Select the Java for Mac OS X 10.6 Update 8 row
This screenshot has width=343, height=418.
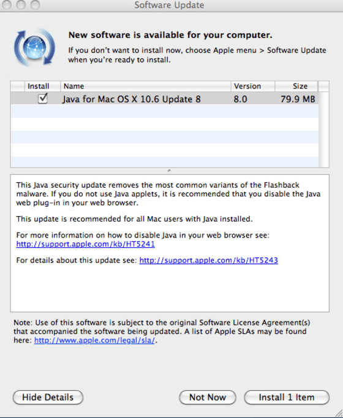tap(164, 99)
